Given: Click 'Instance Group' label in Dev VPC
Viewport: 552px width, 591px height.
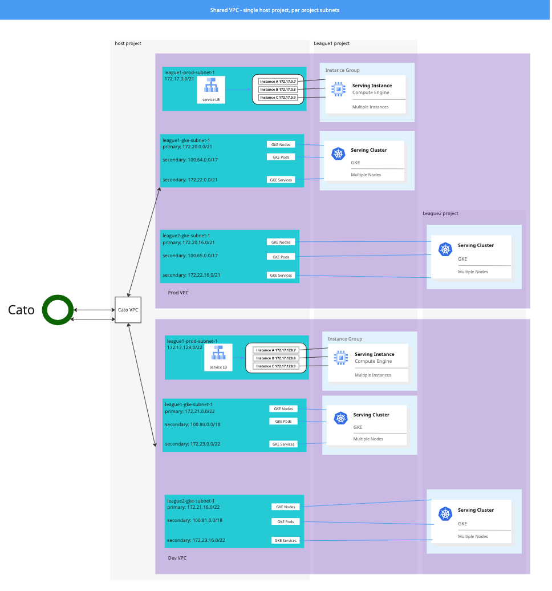Looking at the screenshot, I should pos(346,341).
